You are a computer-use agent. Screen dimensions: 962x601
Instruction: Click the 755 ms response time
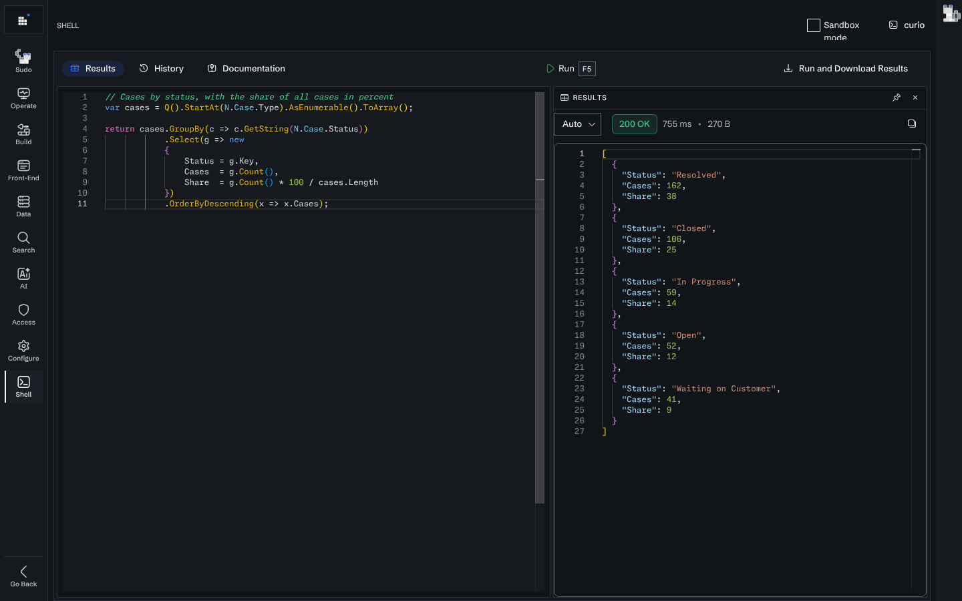[677, 124]
